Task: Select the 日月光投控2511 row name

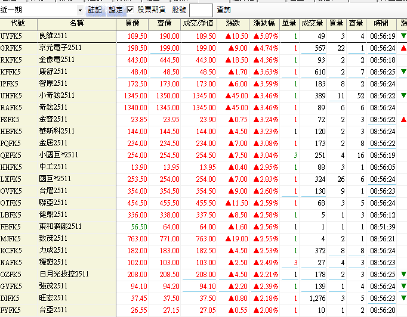Action: click(64, 274)
